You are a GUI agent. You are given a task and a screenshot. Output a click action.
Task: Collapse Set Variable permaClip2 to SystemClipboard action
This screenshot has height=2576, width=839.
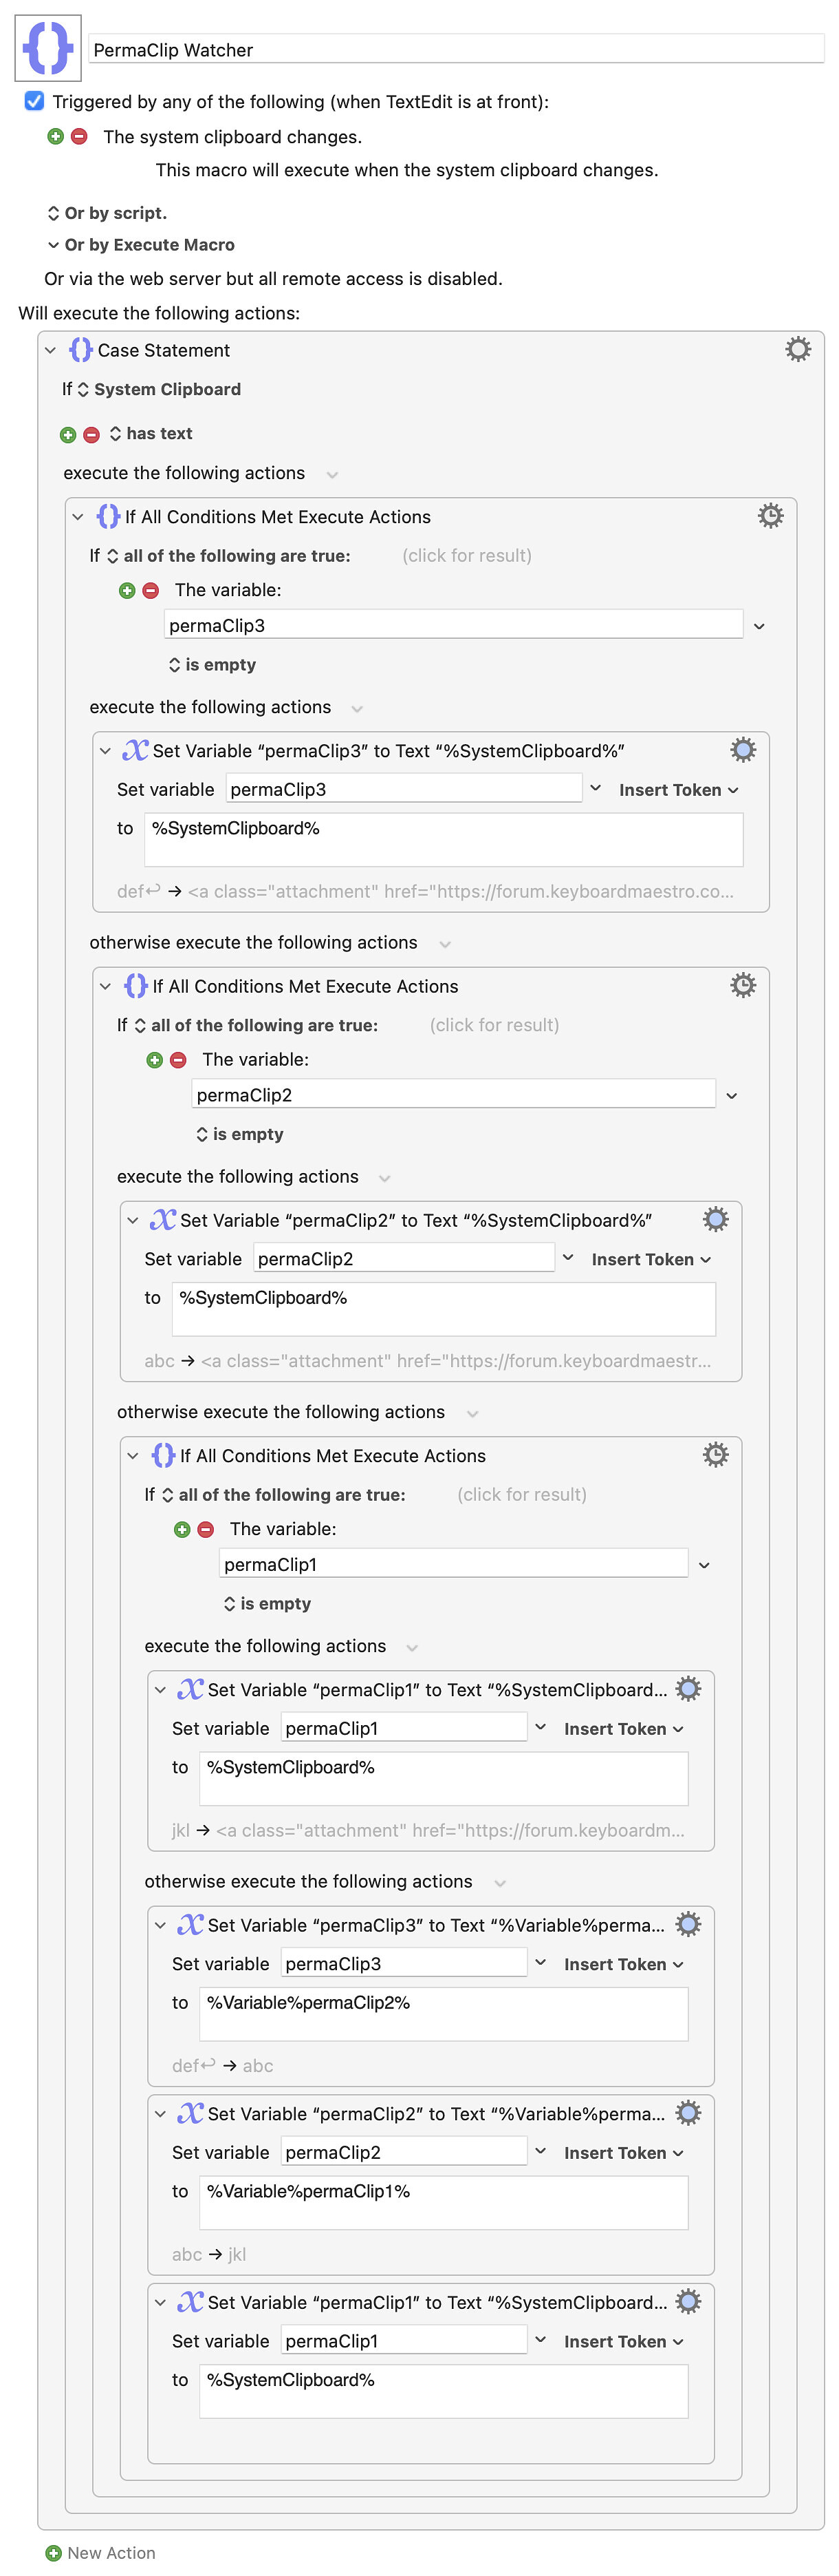pyautogui.click(x=132, y=1220)
